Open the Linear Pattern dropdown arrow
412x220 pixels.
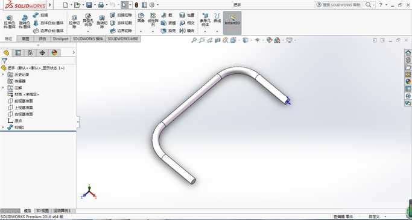[x=153, y=31]
